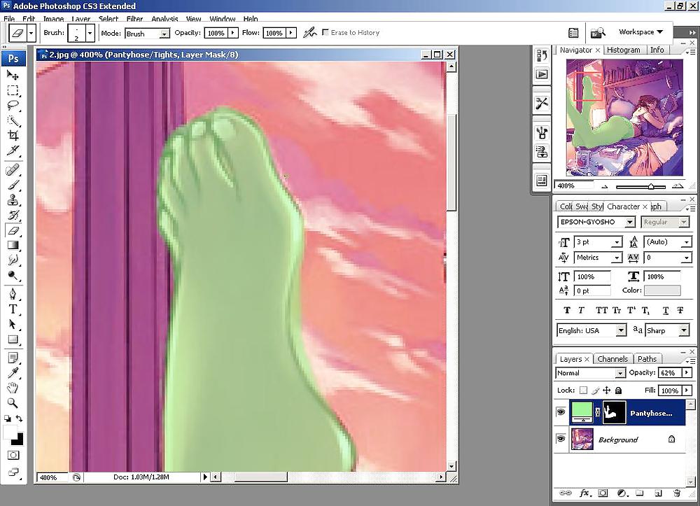Click the layer mask link icon
Screen dimensions: 700x506
(598, 413)
